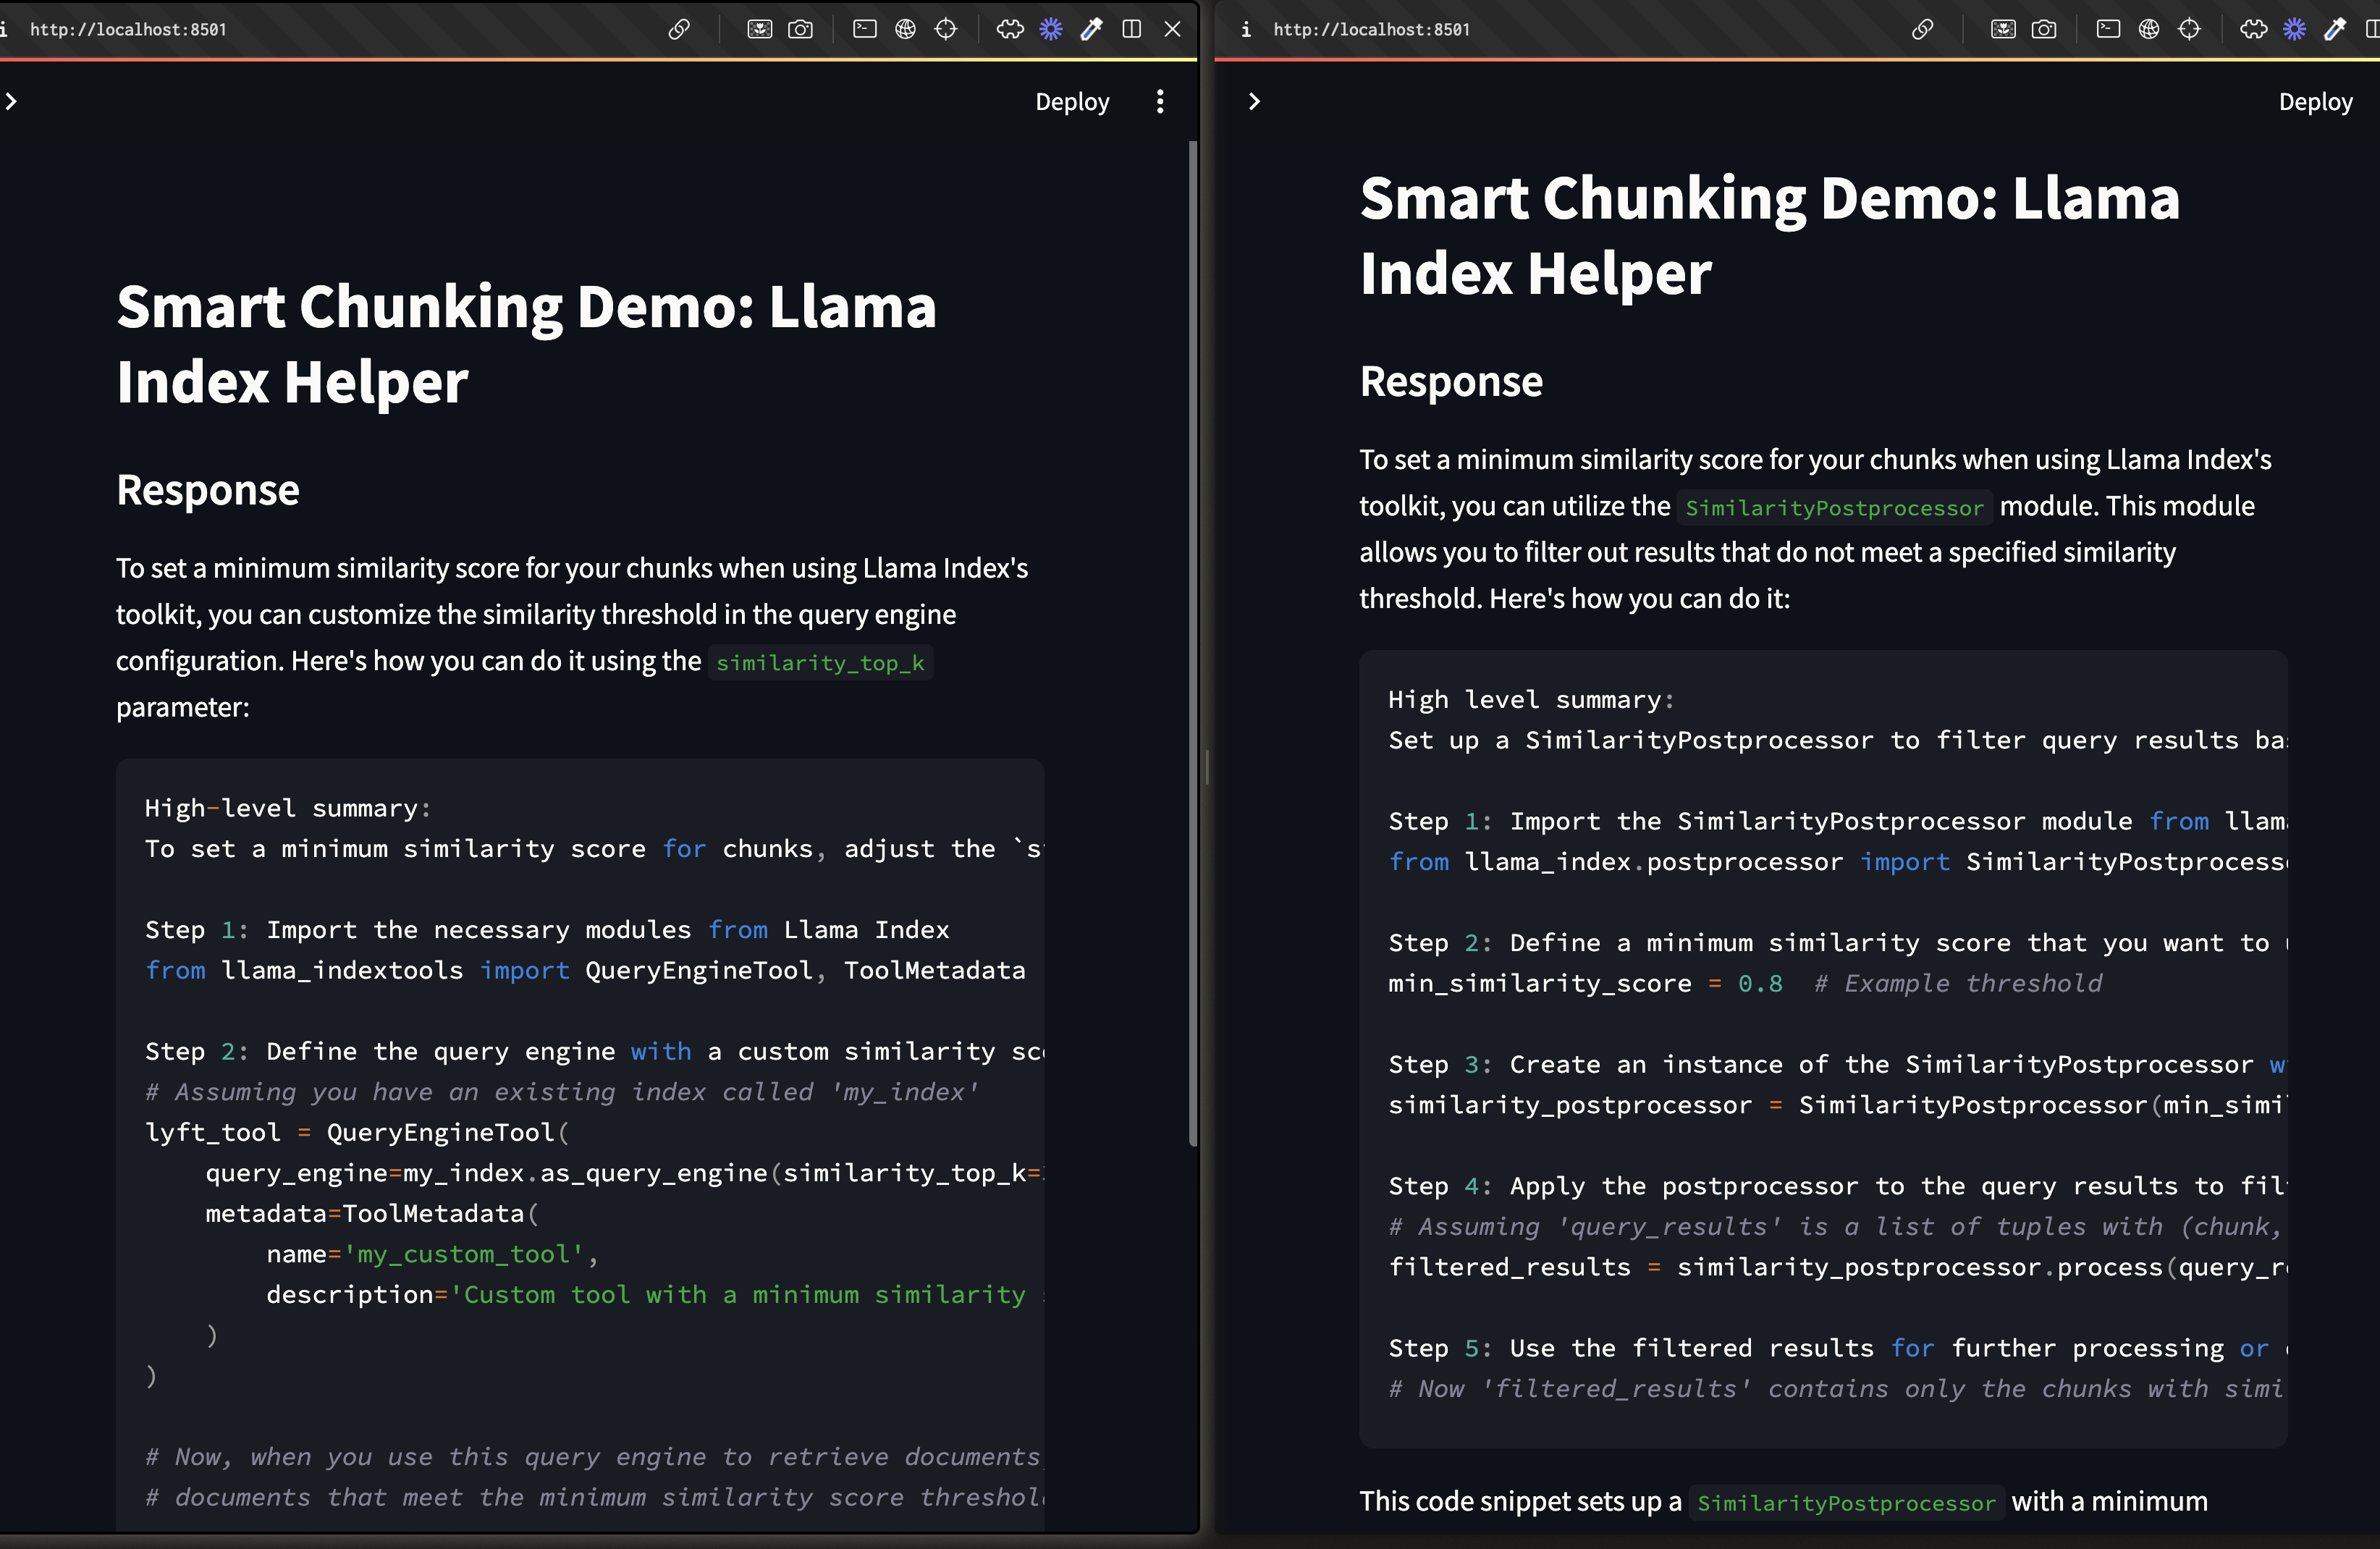Click the localhost:8501 address in left pane
The image size is (2380, 1549).
[x=128, y=29]
